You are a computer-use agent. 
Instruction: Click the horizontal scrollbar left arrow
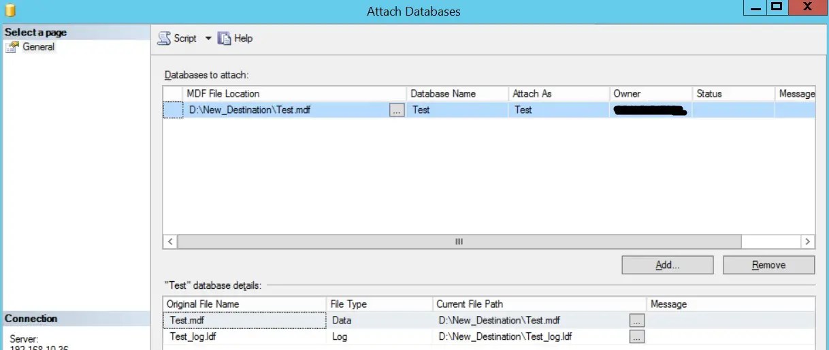(x=170, y=242)
